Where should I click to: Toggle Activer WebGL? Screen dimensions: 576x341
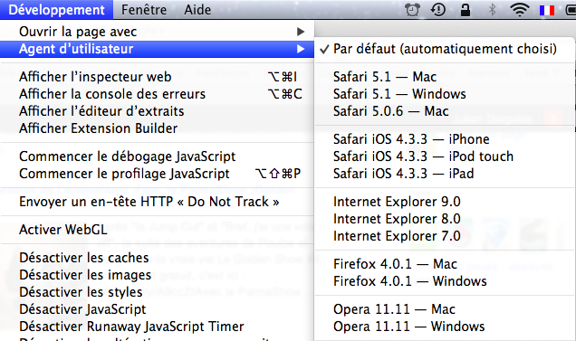click(158, 230)
